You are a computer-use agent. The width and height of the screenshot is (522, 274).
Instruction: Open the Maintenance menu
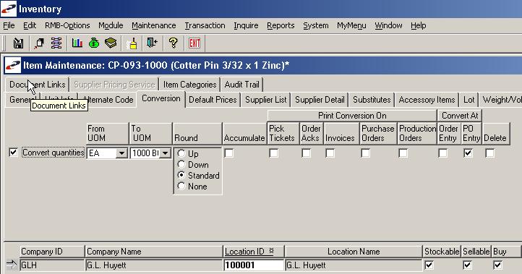[154, 25]
